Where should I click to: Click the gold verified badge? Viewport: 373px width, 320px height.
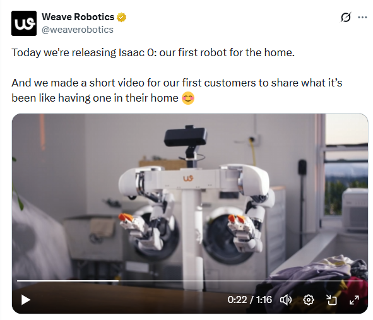point(121,18)
